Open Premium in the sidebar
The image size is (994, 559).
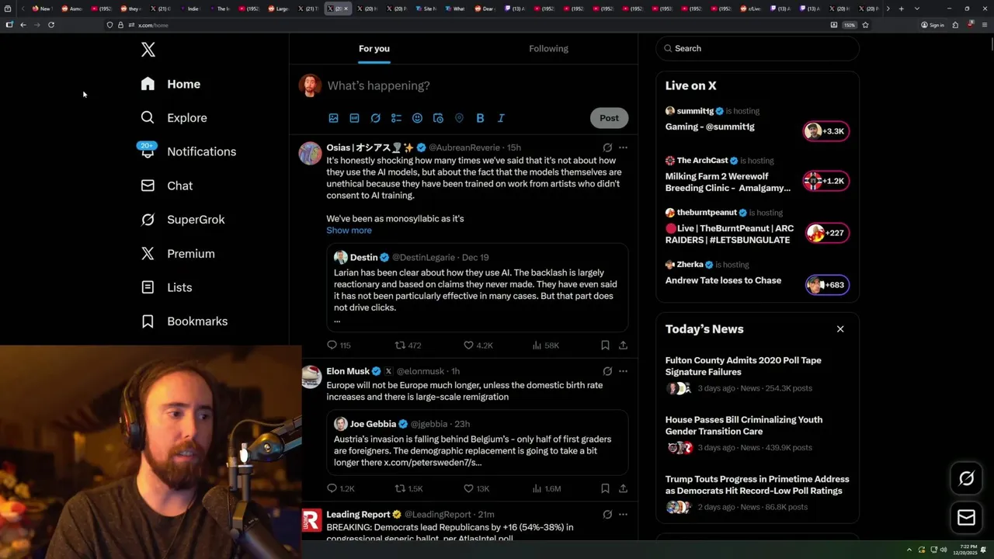tap(178, 254)
